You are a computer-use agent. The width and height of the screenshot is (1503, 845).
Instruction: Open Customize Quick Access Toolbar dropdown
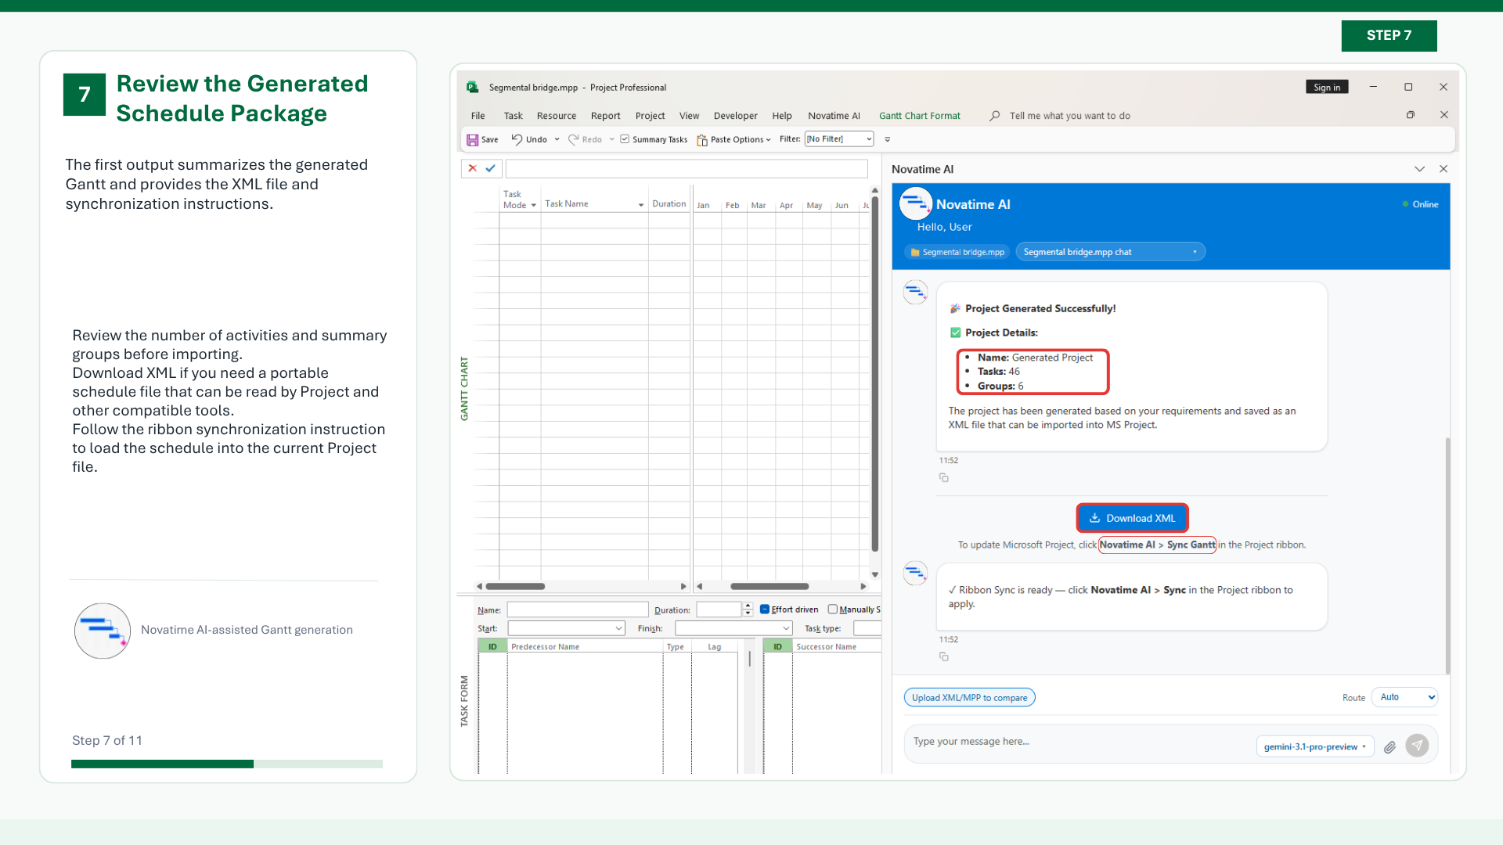[x=887, y=139]
